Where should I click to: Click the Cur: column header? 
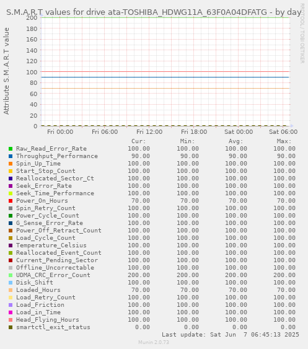[x=139, y=141]
